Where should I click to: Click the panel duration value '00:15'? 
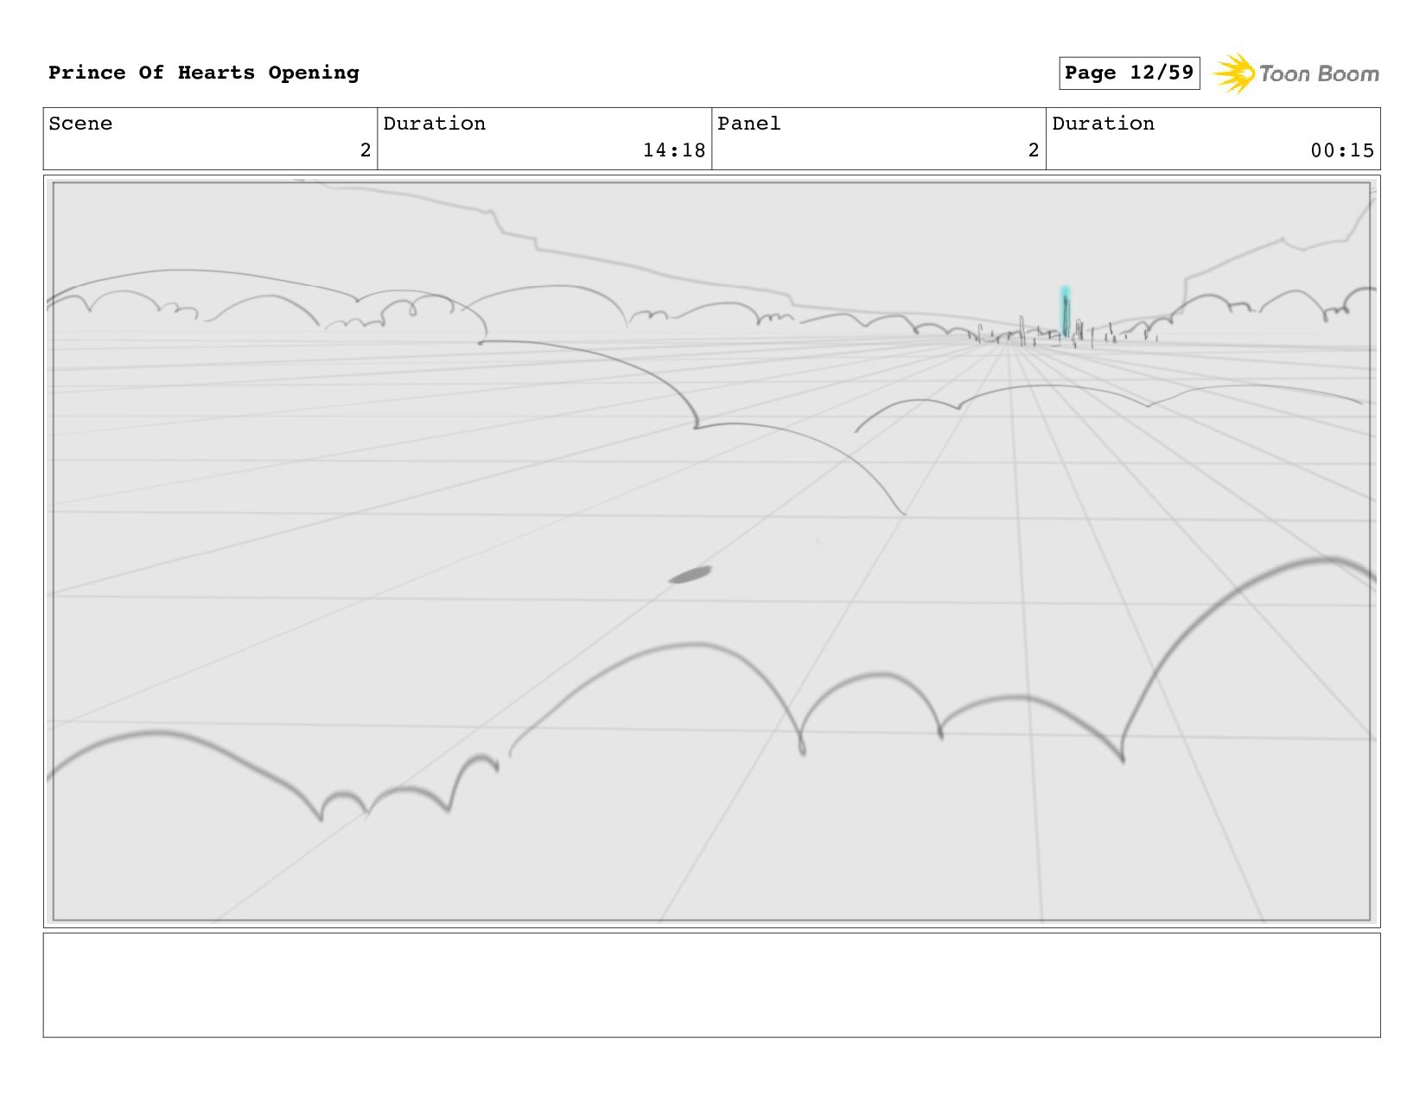1342,150
